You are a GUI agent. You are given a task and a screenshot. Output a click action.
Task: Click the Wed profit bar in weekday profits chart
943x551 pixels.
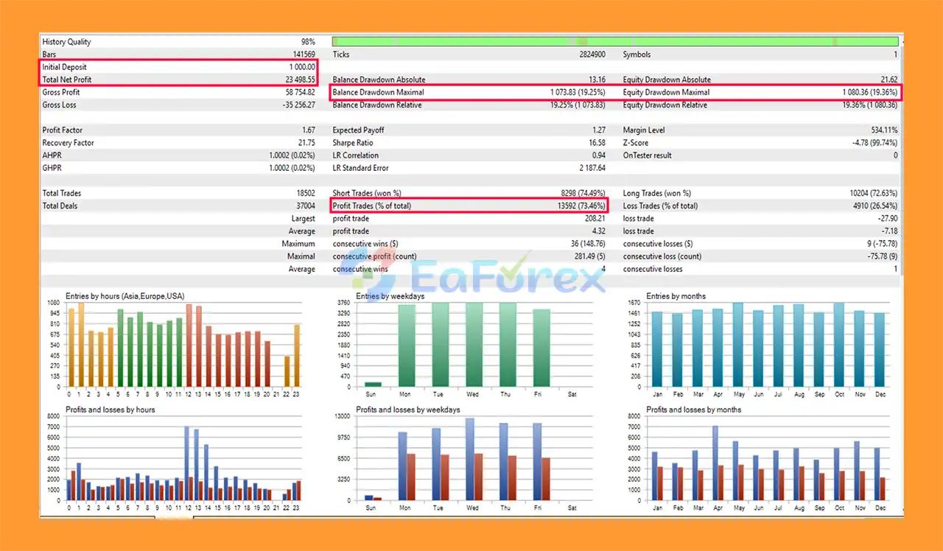[469, 459]
